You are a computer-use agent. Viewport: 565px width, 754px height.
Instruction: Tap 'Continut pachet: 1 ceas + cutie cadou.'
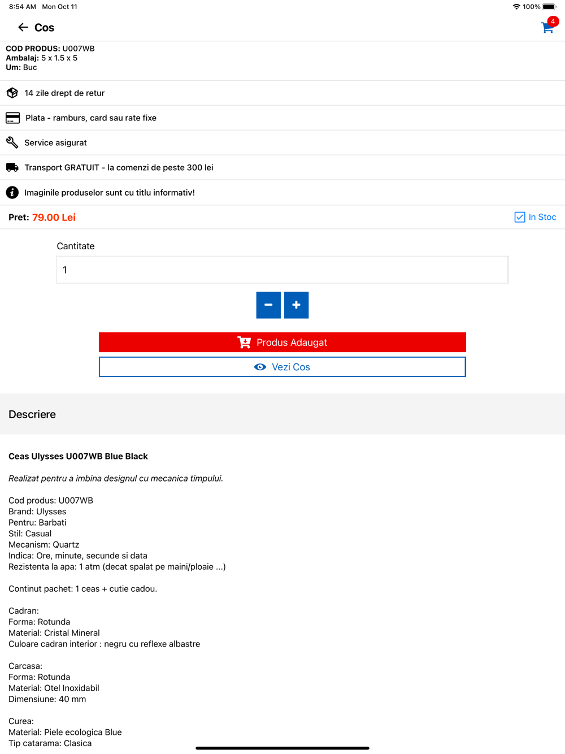[83, 588]
